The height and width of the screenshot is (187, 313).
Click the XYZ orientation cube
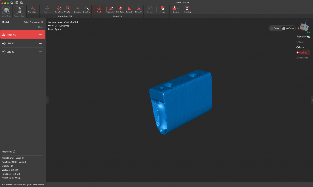point(304,27)
